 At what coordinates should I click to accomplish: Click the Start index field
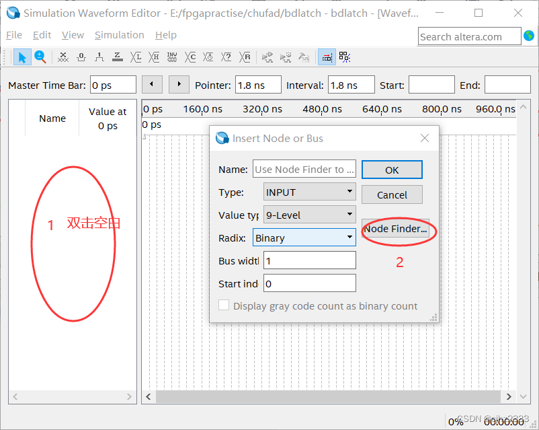coord(309,283)
